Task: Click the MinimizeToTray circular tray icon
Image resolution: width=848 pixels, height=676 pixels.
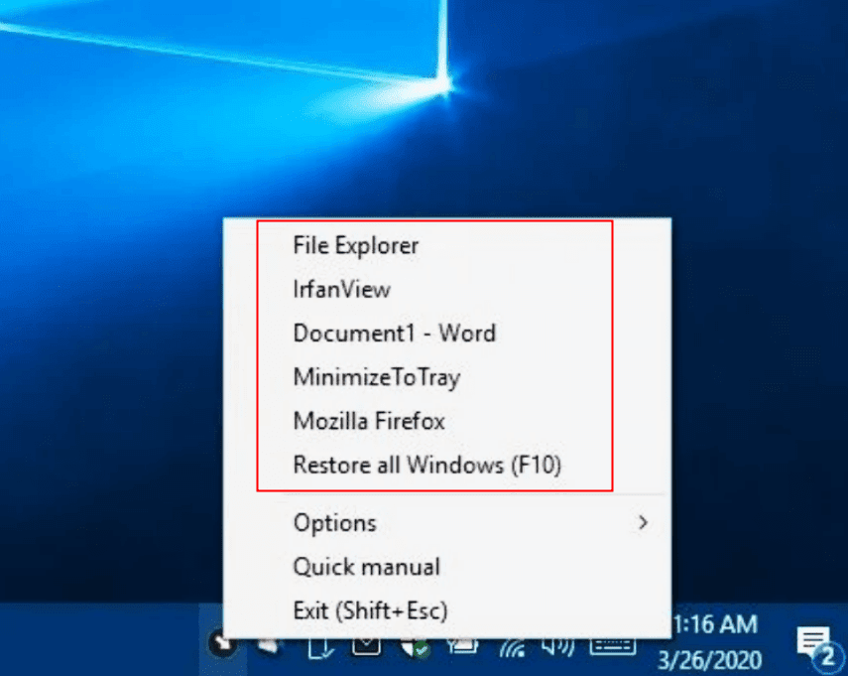Action: click(224, 645)
